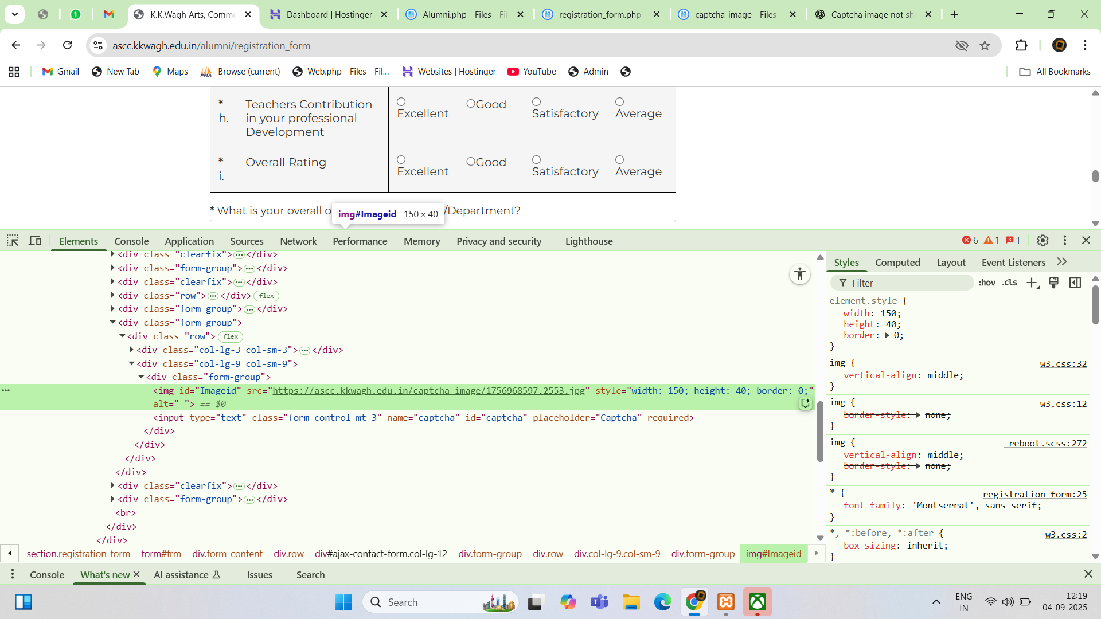The width and height of the screenshot is (1101, 619).
Task: Select Satisfactory for Overall Rating
Action: (x=537, y=160)
